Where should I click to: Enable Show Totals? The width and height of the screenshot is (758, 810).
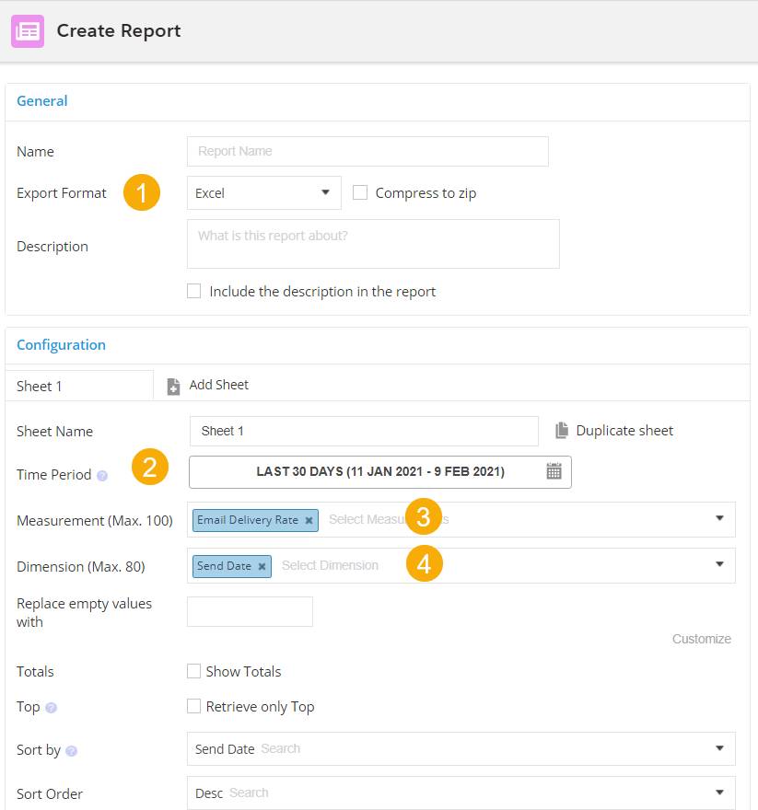194,672
